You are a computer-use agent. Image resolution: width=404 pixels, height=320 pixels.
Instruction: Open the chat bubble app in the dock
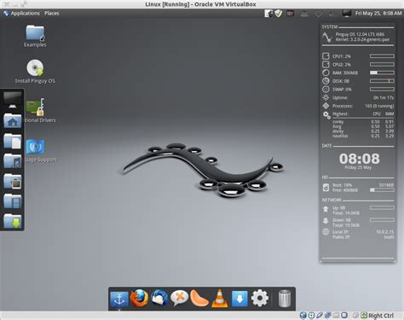click(179, 298)
